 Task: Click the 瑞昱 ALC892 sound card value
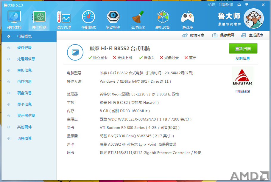pos(138,144)
